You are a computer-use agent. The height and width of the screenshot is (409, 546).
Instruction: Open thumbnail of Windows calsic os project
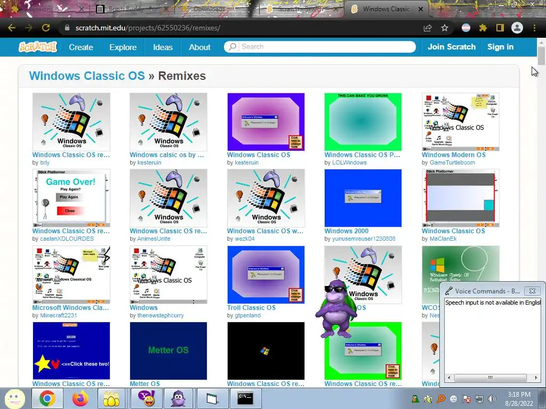[168, 122]
